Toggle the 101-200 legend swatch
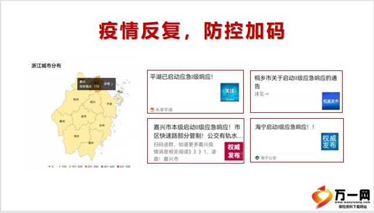This screenshot has width=374, height=213. click(70, 166)
